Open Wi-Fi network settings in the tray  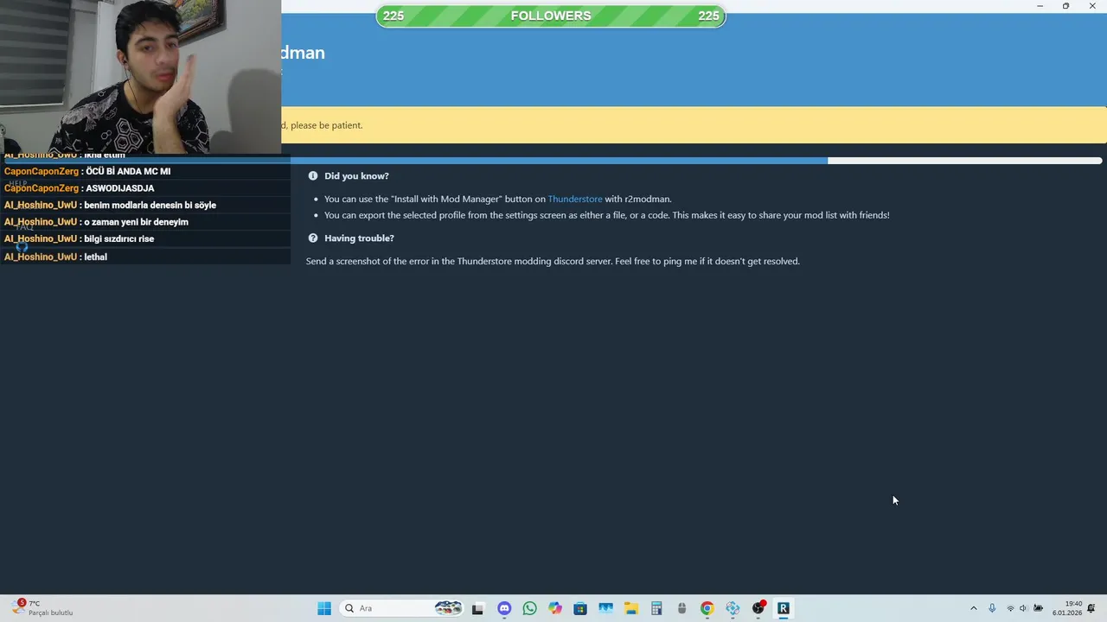click(1010, 608)
